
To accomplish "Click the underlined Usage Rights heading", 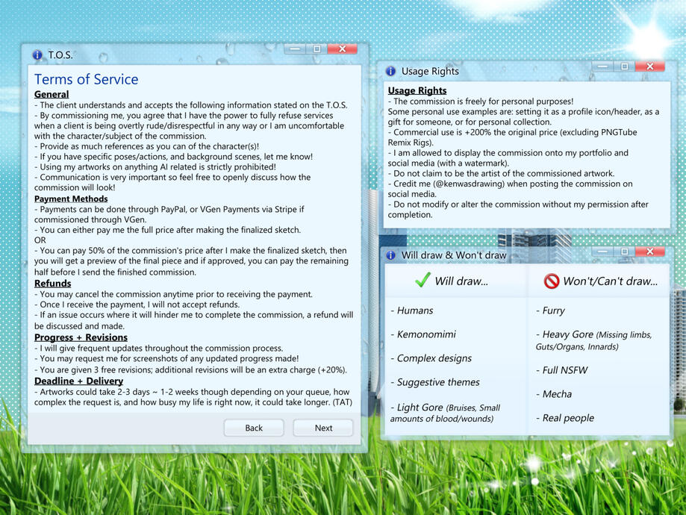I will coord(417,90).
